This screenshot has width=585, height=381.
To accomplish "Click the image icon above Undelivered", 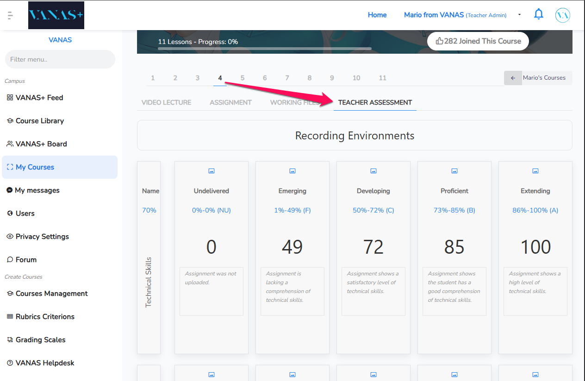I will click(212, 171).
